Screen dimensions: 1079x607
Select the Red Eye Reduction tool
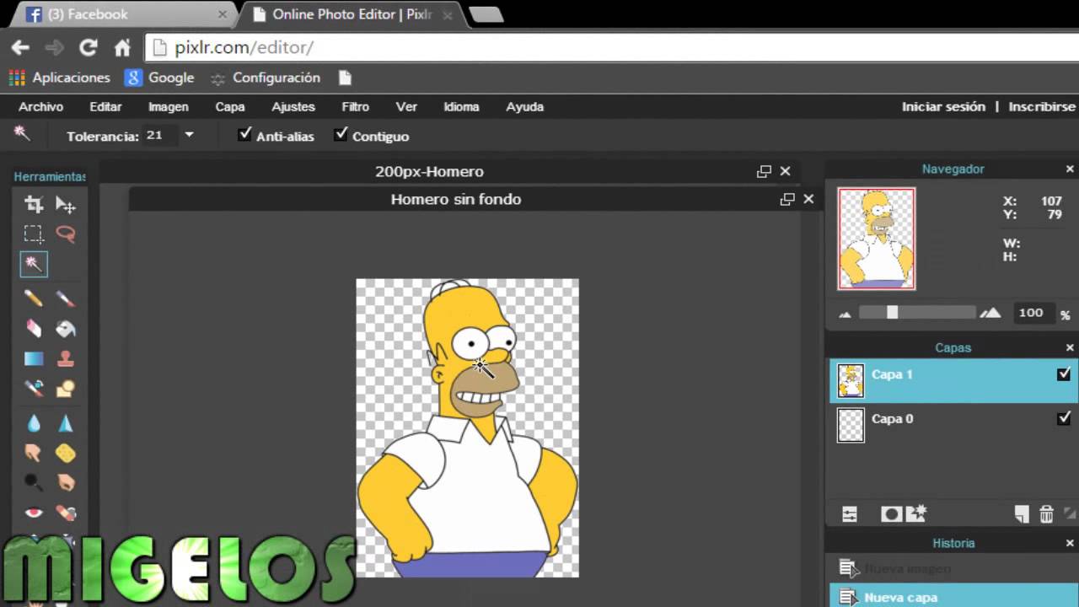pyautogui.click(x=34, y=512)
